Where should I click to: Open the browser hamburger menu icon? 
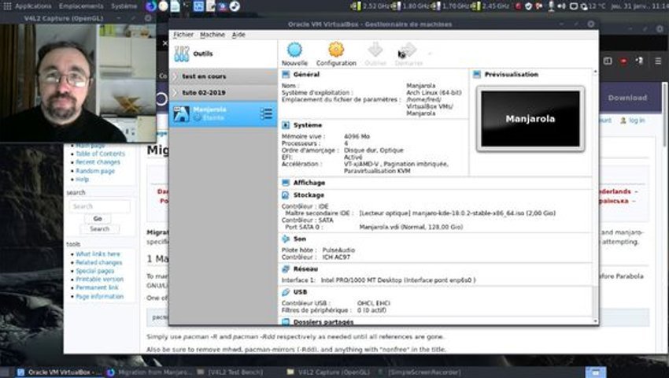(x=658, y=61)
